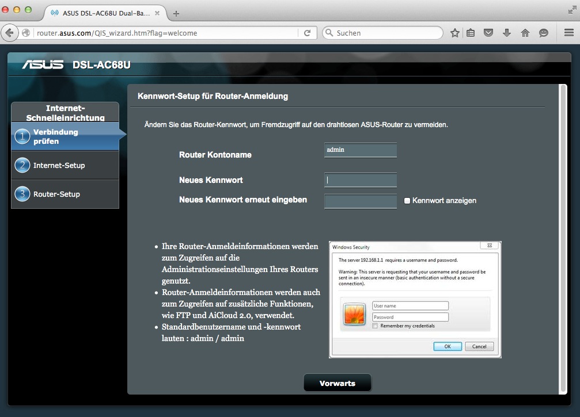This screenshot has width=580, height=417.
Task: Click the Router Kontoname label
Action: [x=215, y=155]
